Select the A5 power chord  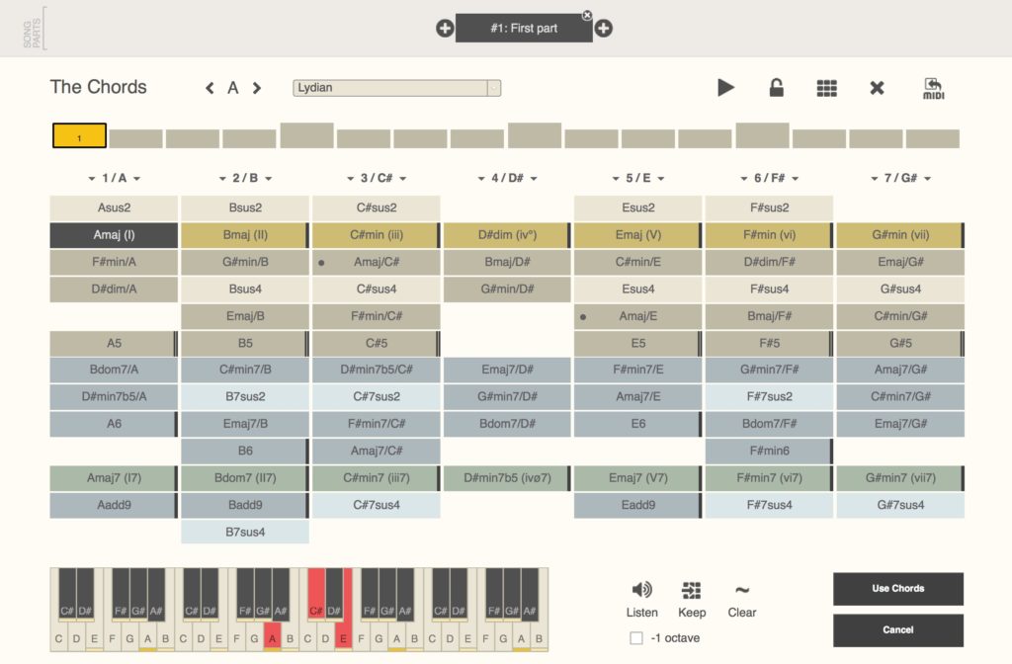[114, 343]
